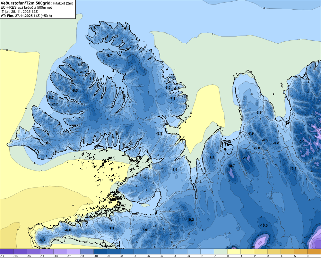The image size is (321, 258).
Task: Click the 0 legend scale label
Action: [x=228, y=256]
